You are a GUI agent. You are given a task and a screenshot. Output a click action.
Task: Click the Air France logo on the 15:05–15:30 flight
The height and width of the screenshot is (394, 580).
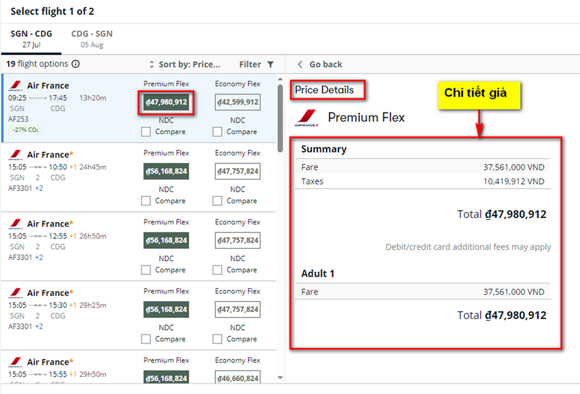(15, 293)
